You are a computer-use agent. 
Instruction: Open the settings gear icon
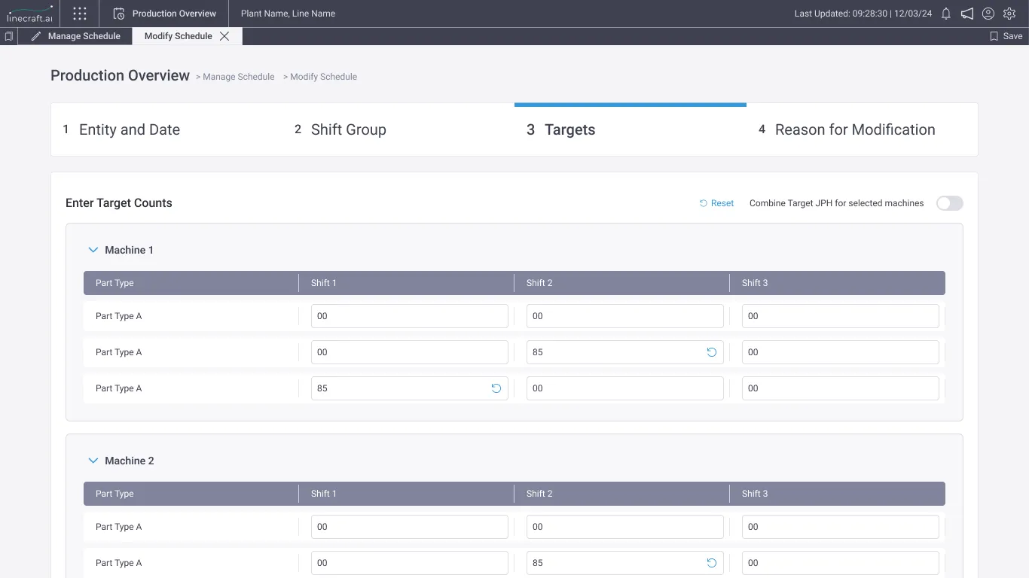pos(1009,14)
